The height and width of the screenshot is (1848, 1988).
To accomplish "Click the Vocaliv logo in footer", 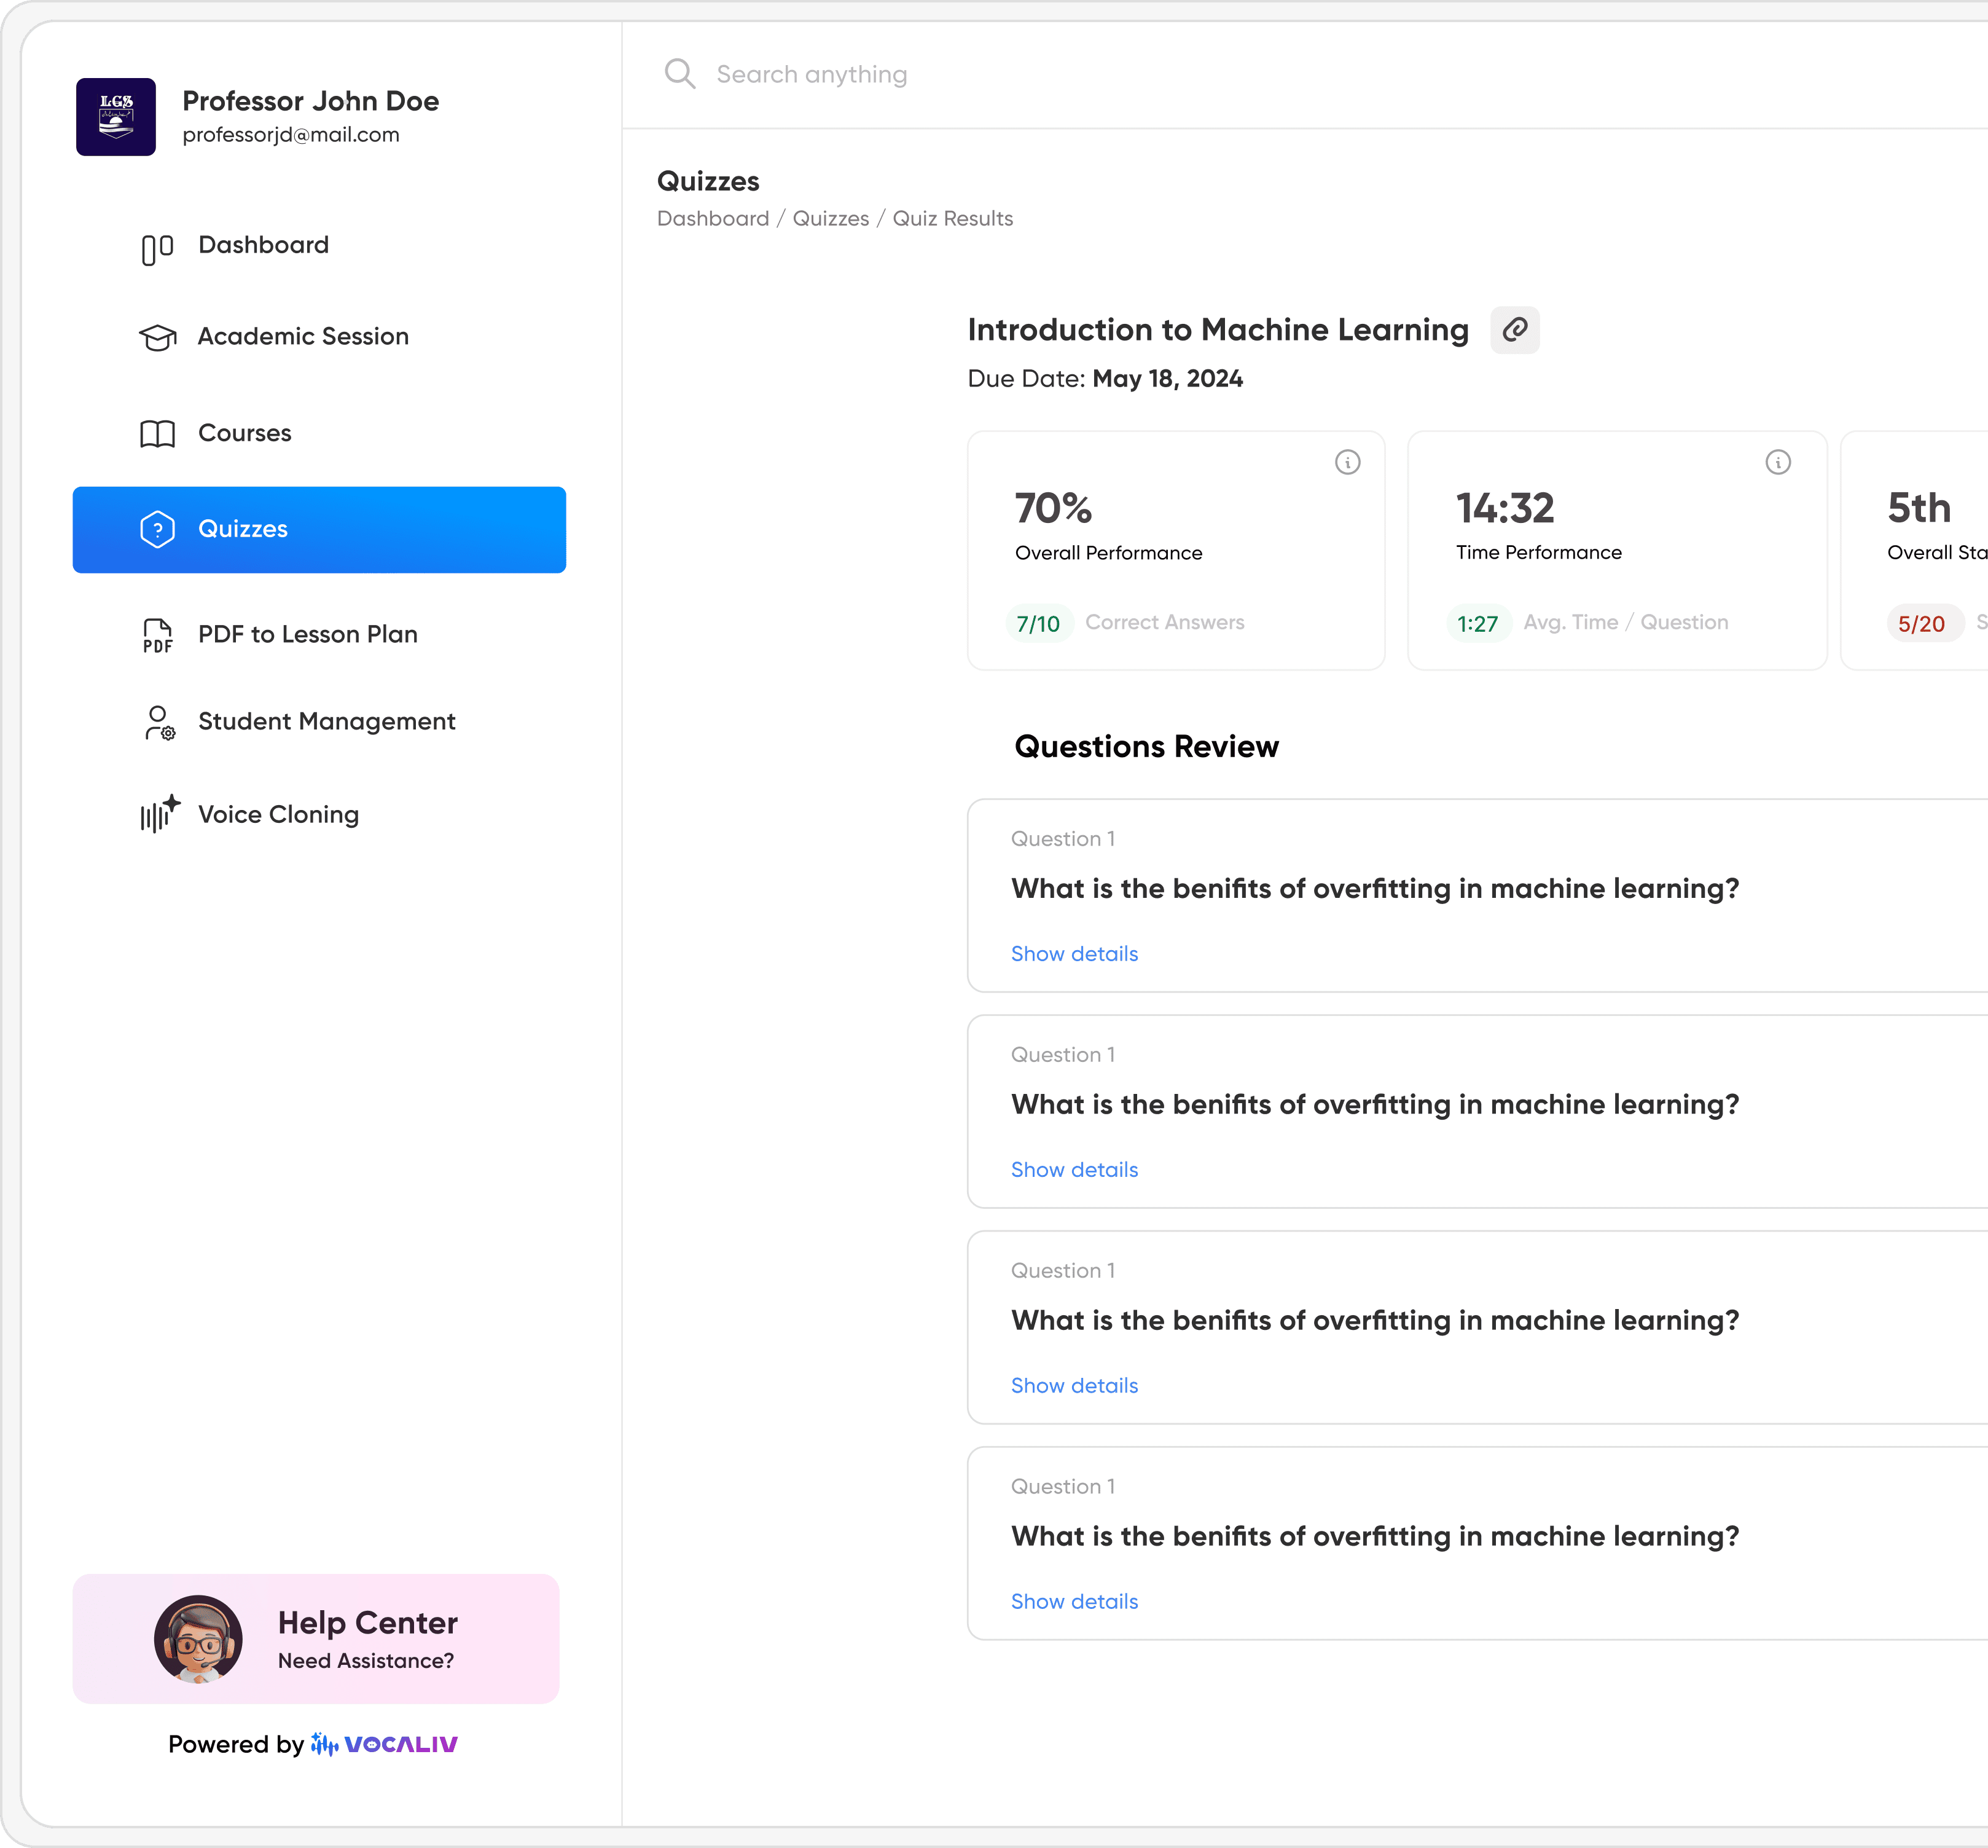I will pyautogui.click(x=385, y=1745).
